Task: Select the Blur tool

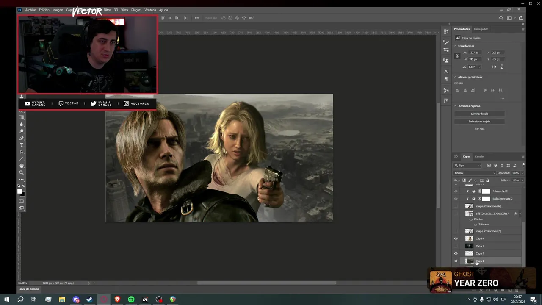Action: (x=22, y=124)
